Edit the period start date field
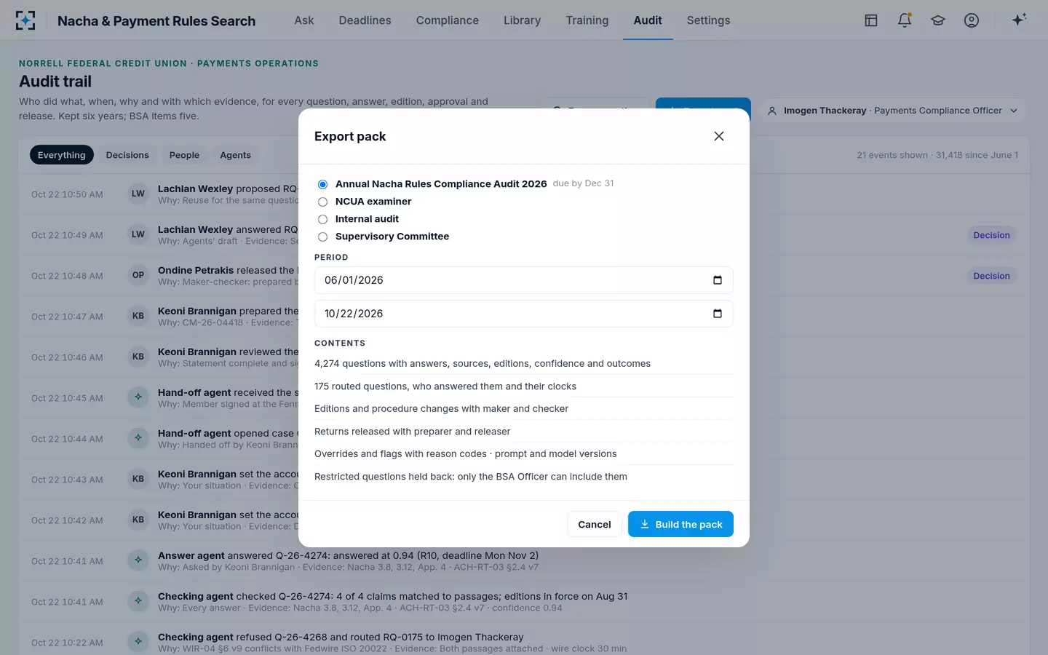The width and height of the screenshot is (1048, 655). (x=523, y=280)
